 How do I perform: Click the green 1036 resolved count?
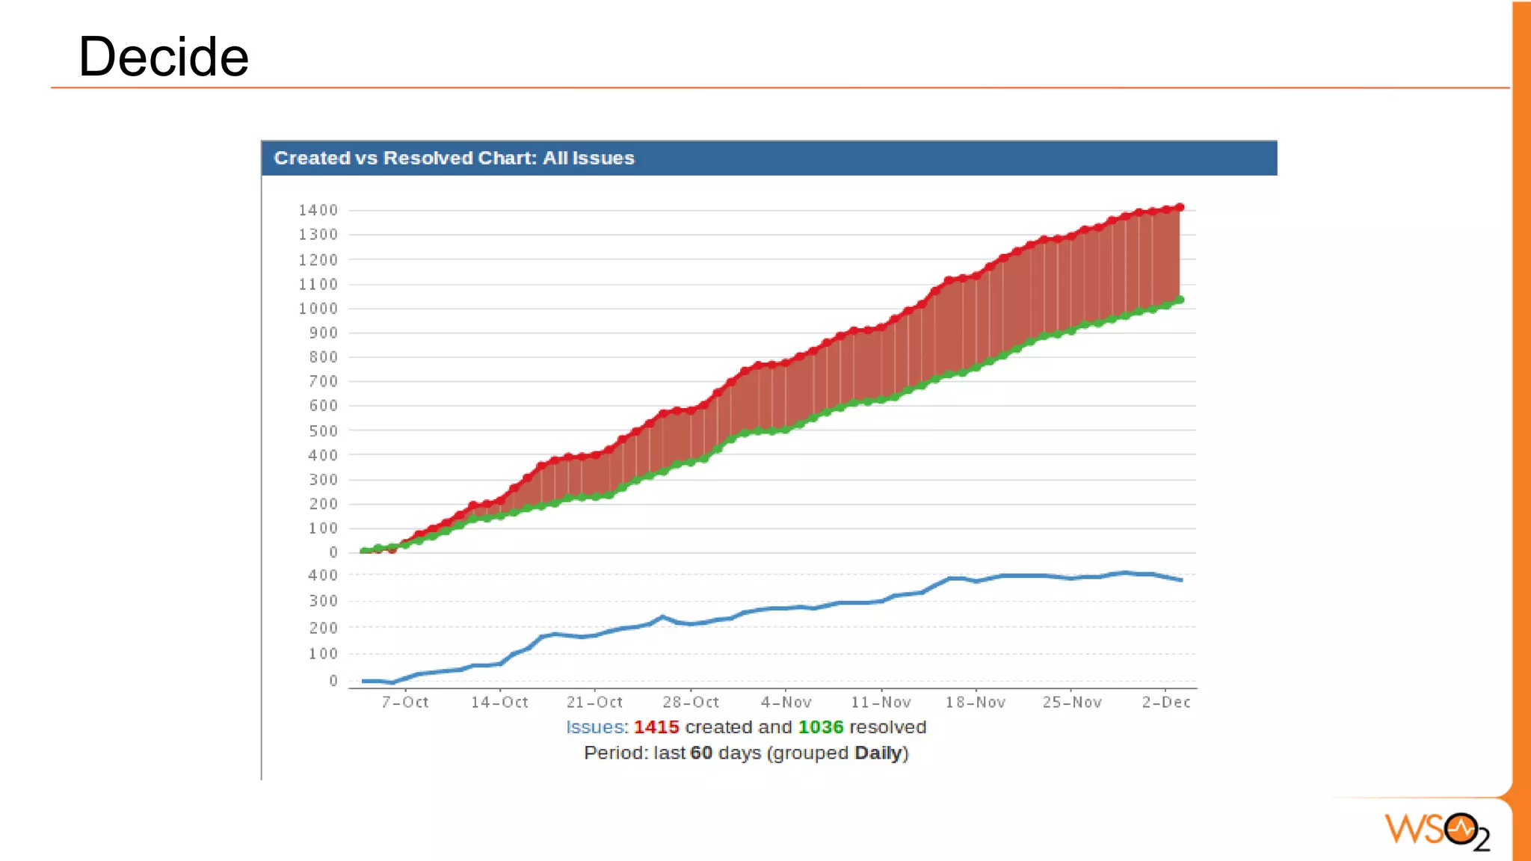click(820, 727)
